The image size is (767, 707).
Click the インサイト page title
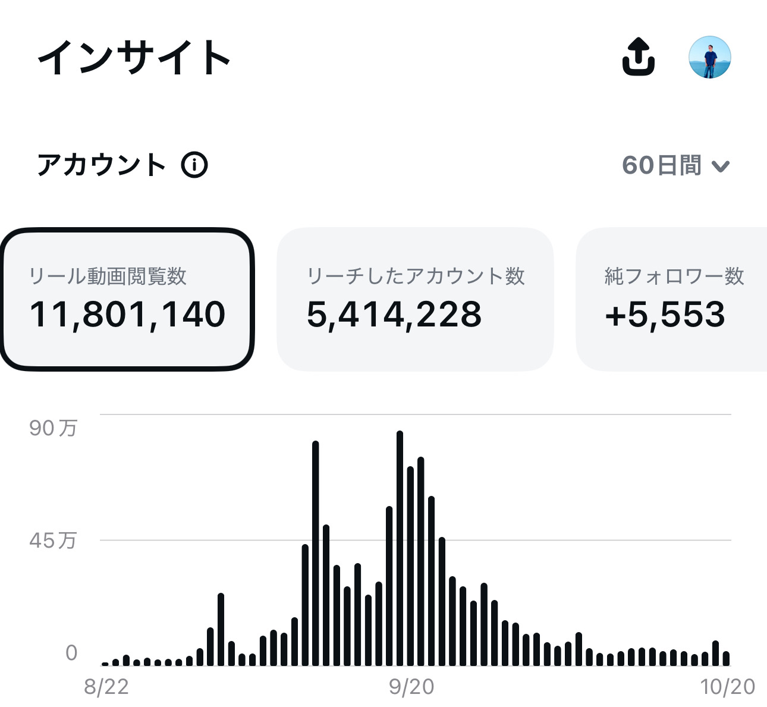[x=134, y=58]
